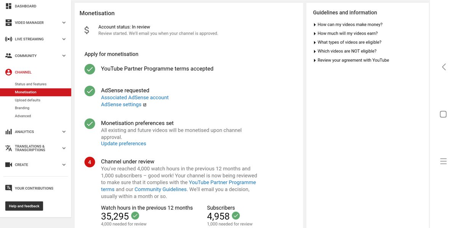457x228 pixels.
Task: Expand 'How can my videos make money?'
Action: [350, 24]
